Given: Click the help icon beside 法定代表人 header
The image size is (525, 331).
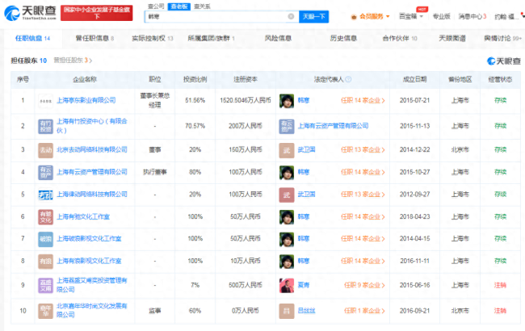Looking at the screenshot, I should (x=348, y=79).
